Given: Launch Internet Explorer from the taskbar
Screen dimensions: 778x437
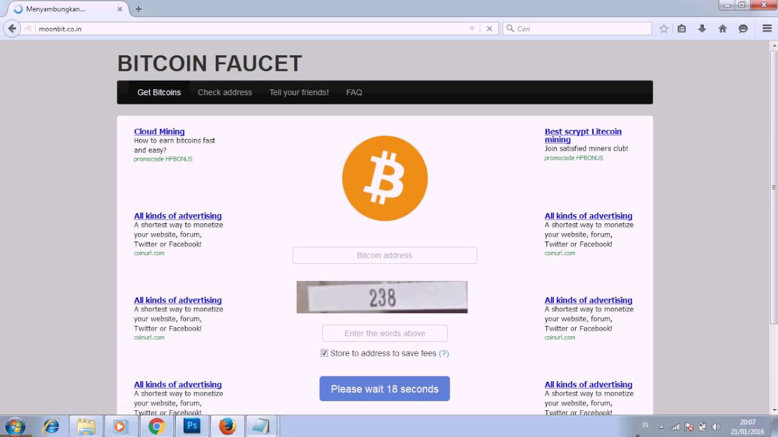Looking at the screenshot, I should [x=51, y=427].
